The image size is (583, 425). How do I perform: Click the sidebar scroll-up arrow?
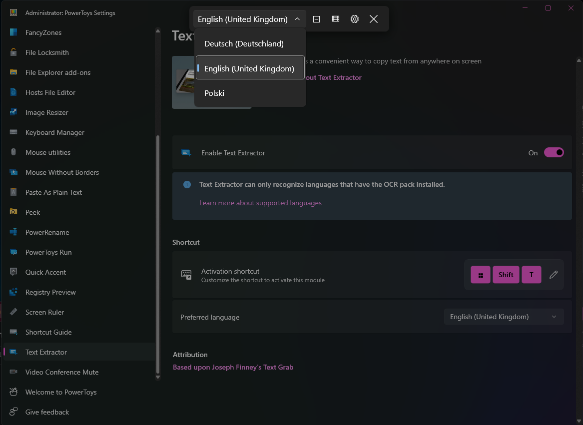(x=158, y=31)
